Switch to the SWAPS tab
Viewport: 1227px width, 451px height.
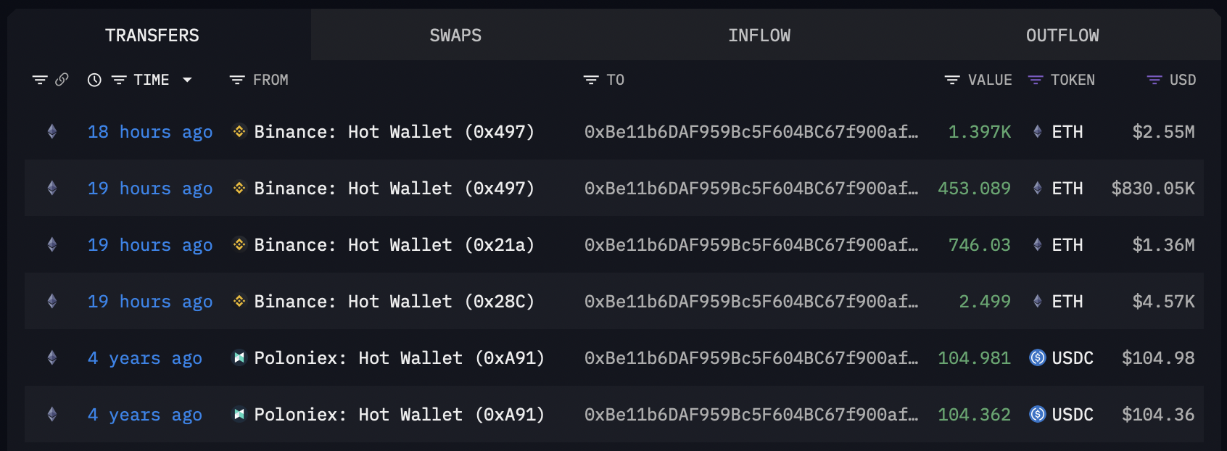tap(455, 36)
